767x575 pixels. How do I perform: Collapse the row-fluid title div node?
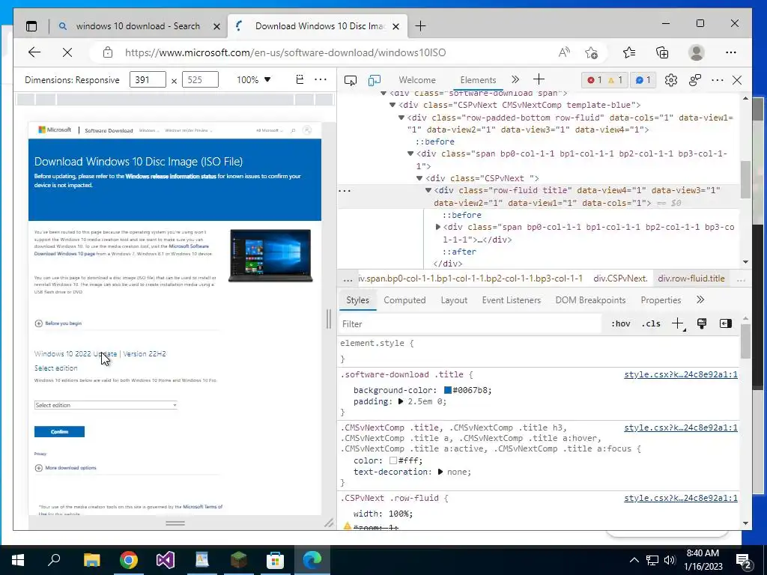click(428, 191)
